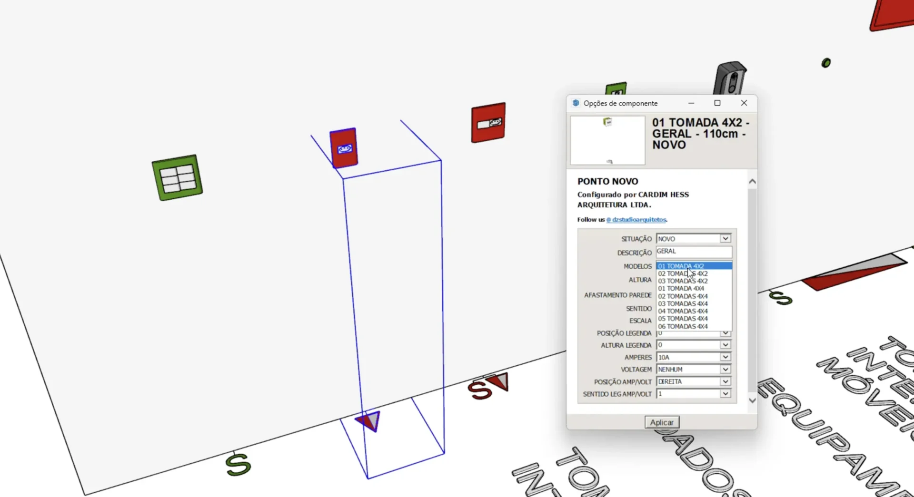Click the red S symbol on floor

click(x=479, y=390)
